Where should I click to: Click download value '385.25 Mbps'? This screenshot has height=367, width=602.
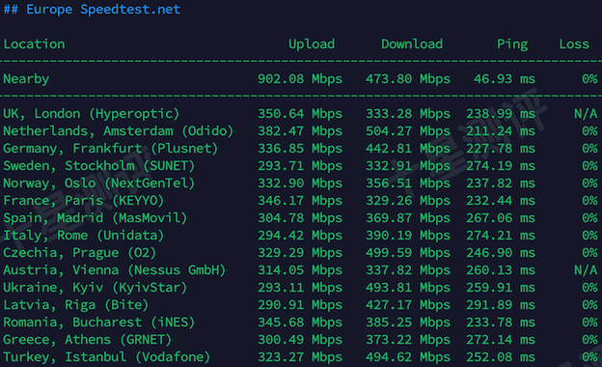(408, 323)
